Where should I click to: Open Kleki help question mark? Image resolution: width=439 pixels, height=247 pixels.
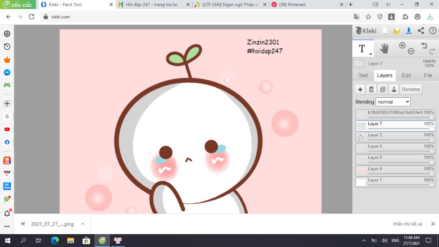coord(433,30)
